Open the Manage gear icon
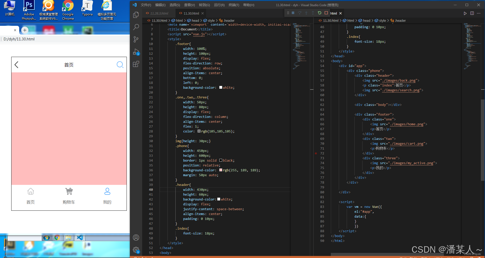This screenshot has width=485, height=258. coord(136,250)
